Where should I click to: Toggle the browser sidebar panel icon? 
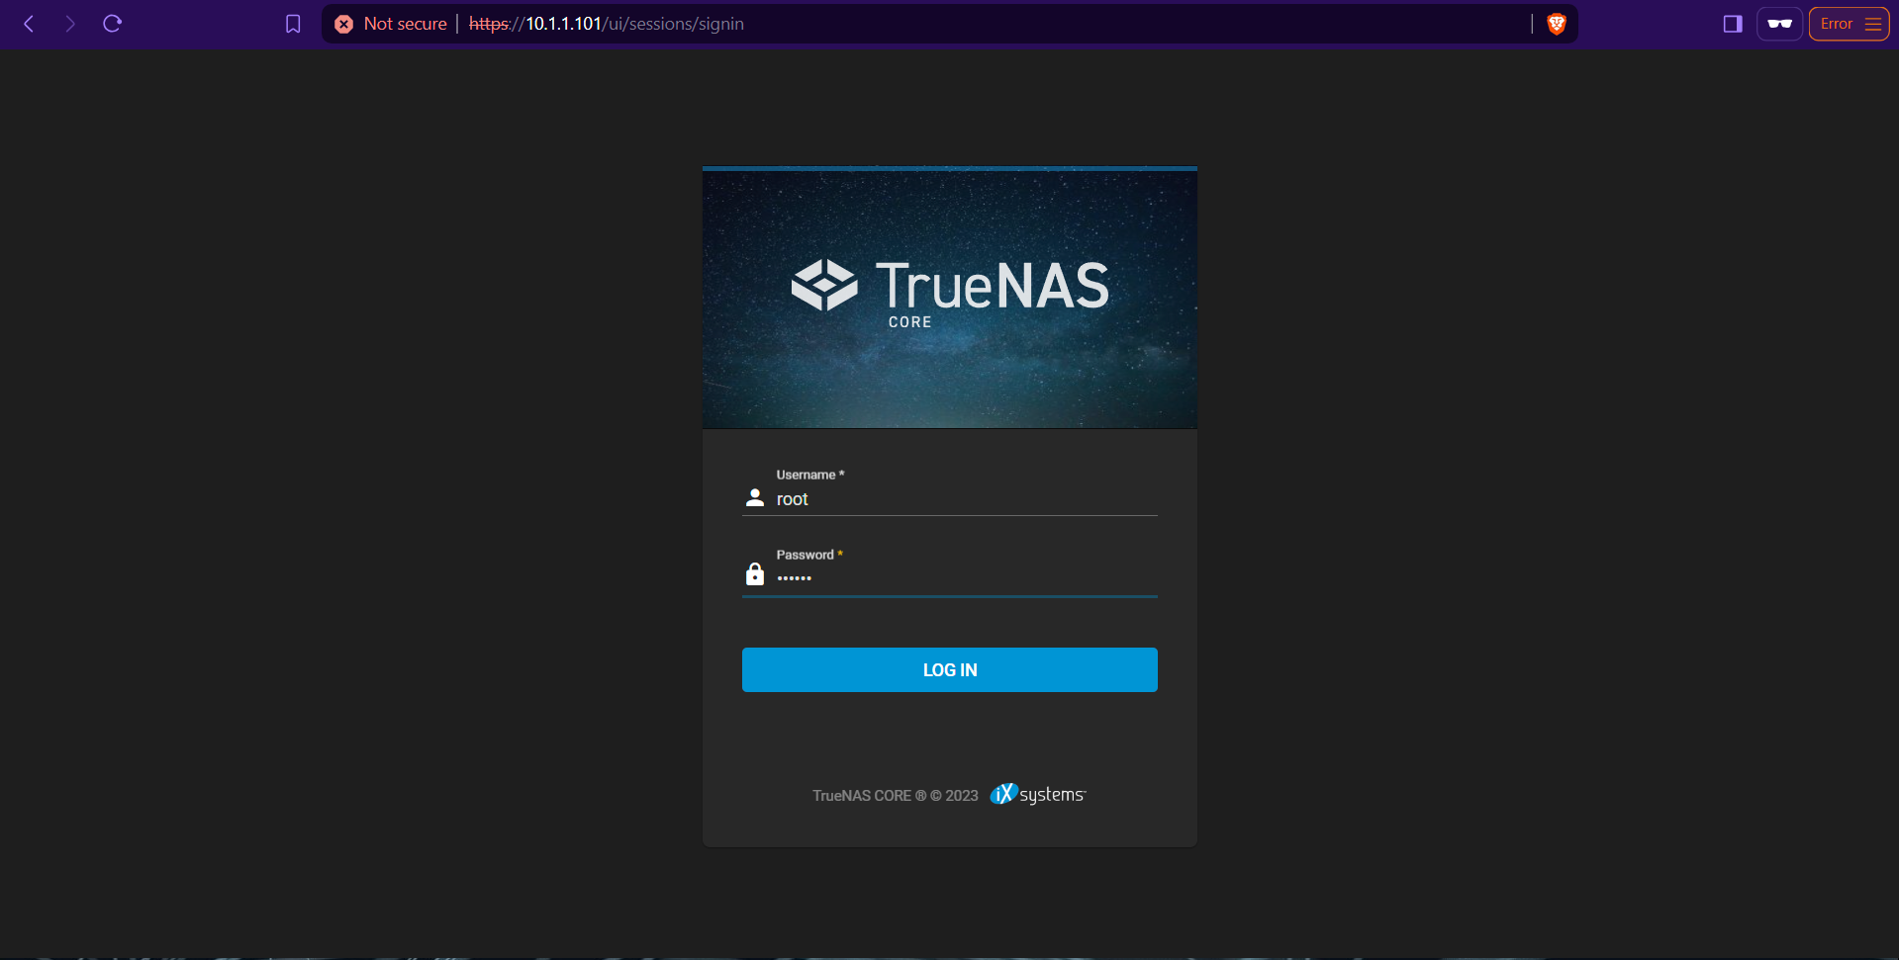[x=1733, y=24]
